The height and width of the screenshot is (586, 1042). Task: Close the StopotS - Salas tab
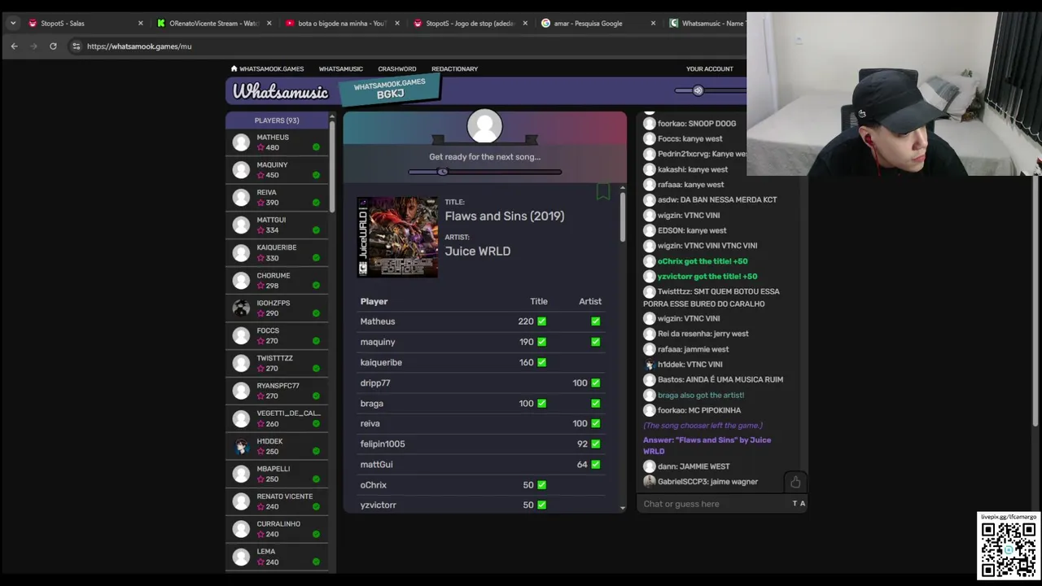click(x=140, y=23)
